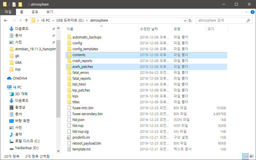256x160 pixels.
Task: Select the contents folder row
Action: point(146,55)
